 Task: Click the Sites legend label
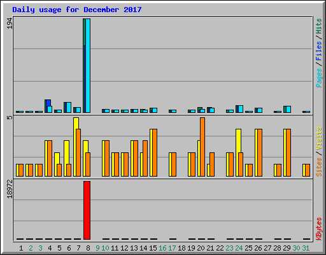coord(319,167)
